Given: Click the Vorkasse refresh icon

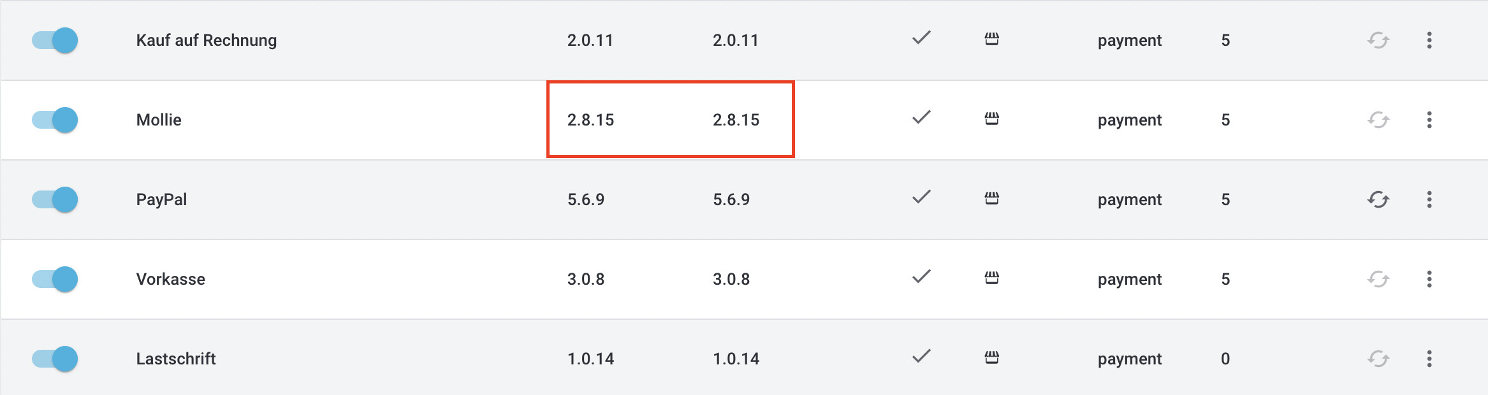Looking at the screenshot, I should (1378, 279).
